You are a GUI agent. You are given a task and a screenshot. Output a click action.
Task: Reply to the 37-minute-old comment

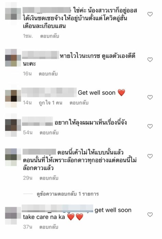click(49, 227)
